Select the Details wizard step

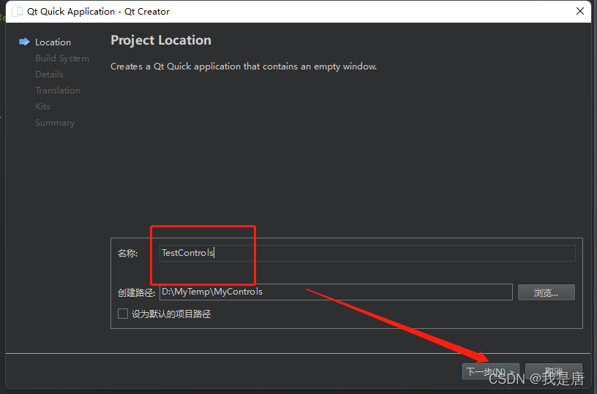(x=49, y=74)
